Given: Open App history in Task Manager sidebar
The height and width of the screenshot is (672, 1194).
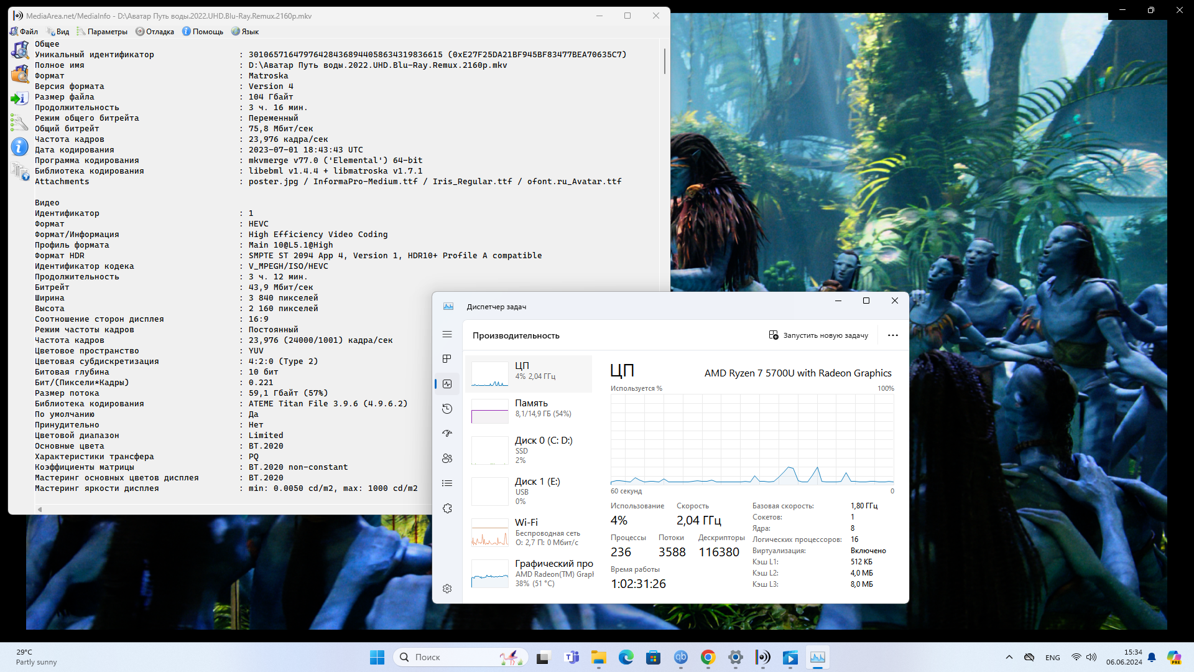Looking at the screenshot, I should tap(447, 409).
